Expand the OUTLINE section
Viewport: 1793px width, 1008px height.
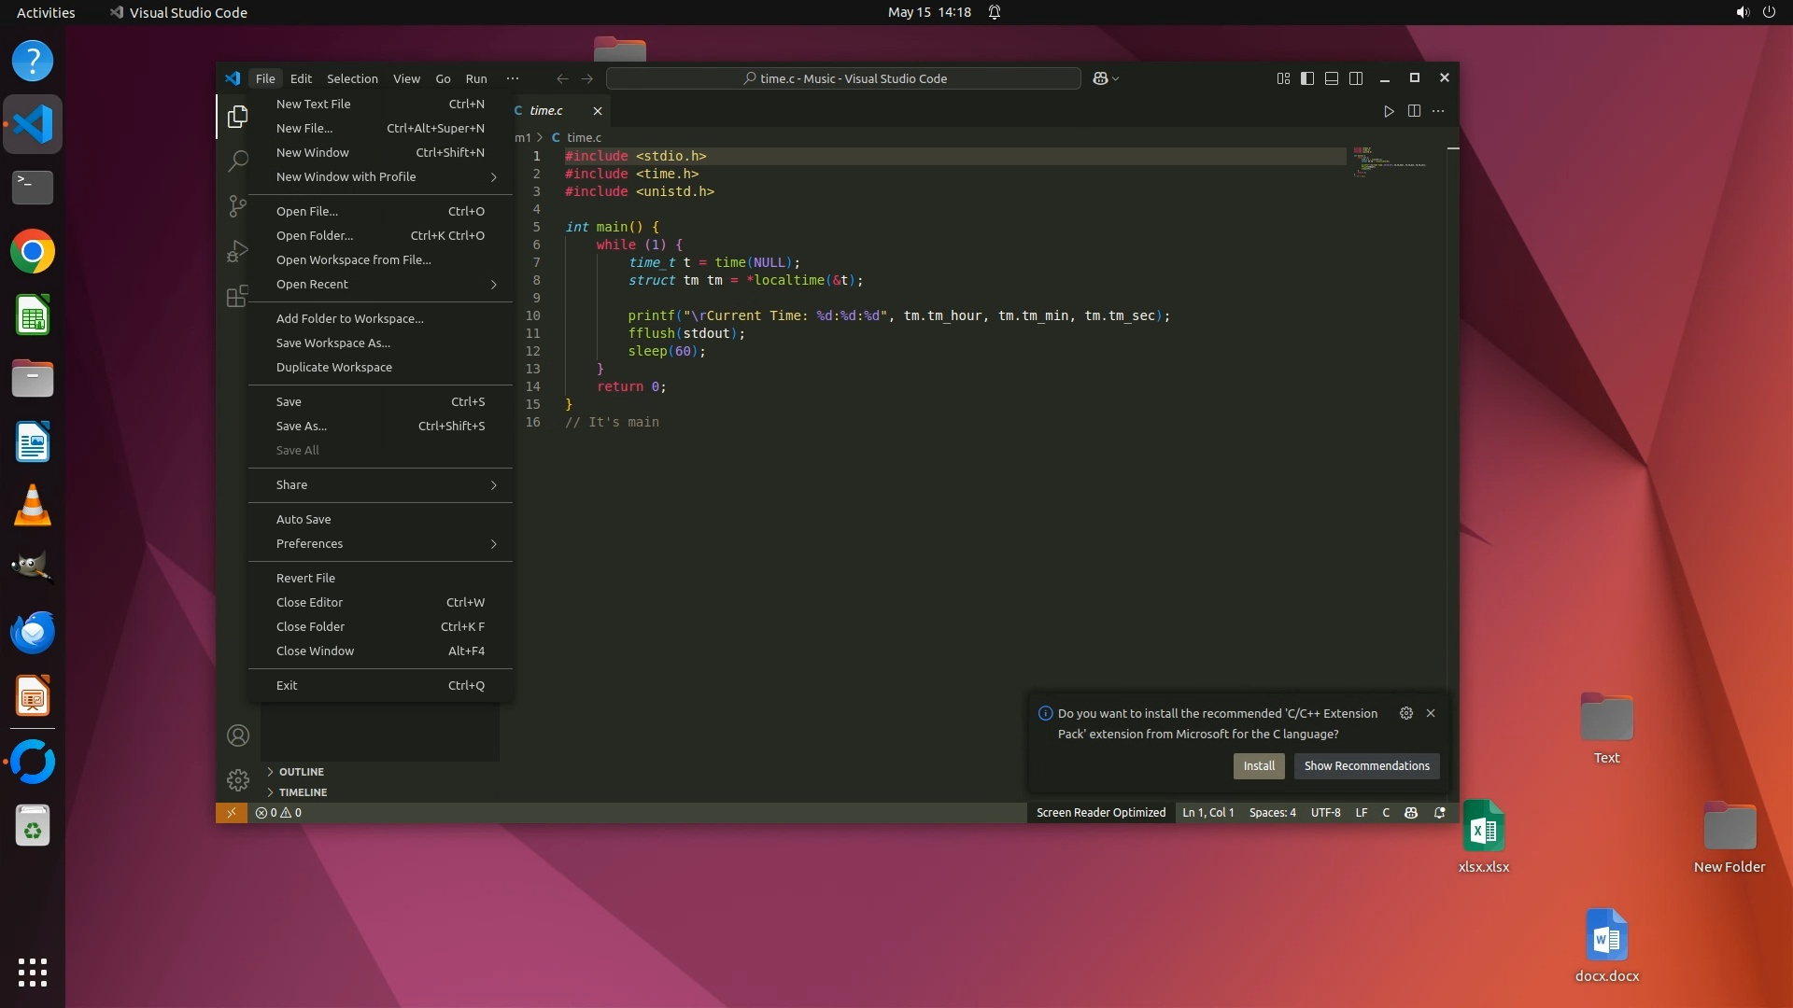coord(301,772)
